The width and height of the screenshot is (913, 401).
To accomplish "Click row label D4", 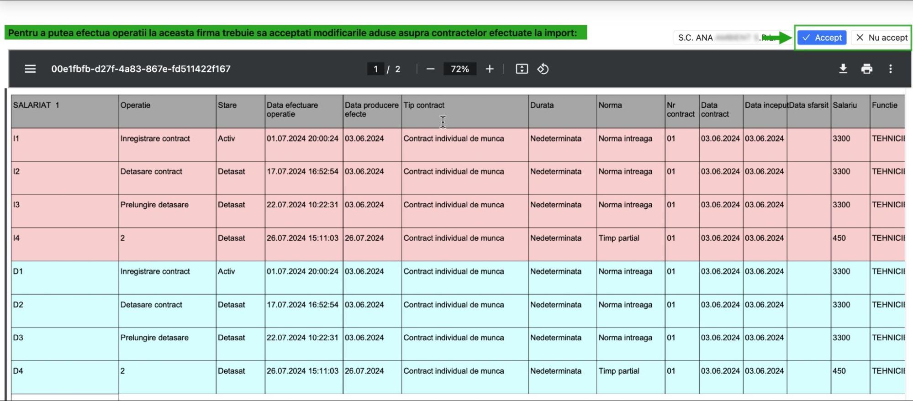I will pos(18,371).
